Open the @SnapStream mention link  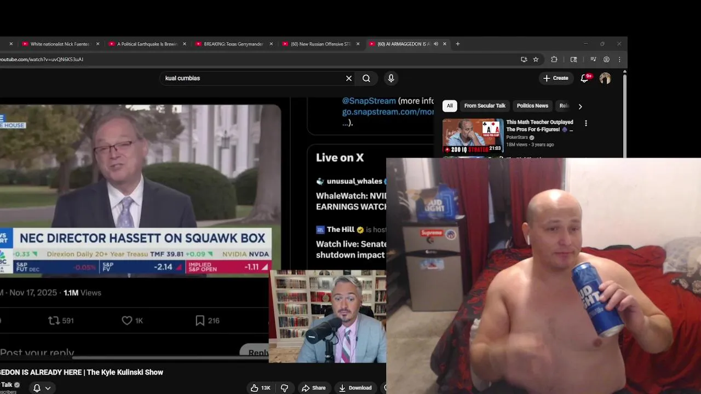(x=369, y=101)
